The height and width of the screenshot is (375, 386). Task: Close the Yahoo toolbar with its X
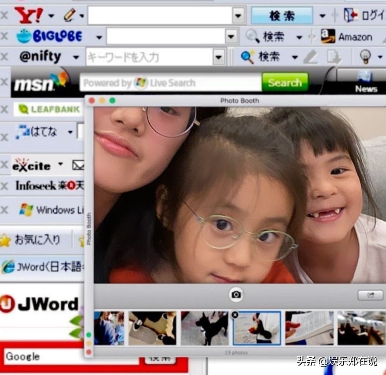click(4, 15)
